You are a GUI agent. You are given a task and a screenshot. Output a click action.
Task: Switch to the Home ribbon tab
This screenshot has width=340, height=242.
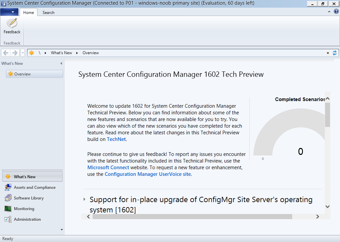29,12
